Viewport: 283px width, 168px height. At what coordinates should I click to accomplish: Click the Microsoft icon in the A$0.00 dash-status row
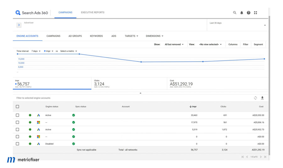[x=38, y=137]
